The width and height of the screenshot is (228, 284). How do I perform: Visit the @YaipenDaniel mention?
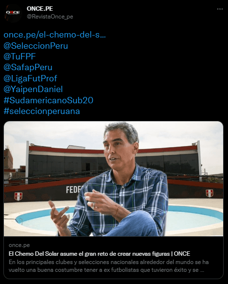(x=33, y=89)
